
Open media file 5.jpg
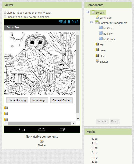(94, 157)
